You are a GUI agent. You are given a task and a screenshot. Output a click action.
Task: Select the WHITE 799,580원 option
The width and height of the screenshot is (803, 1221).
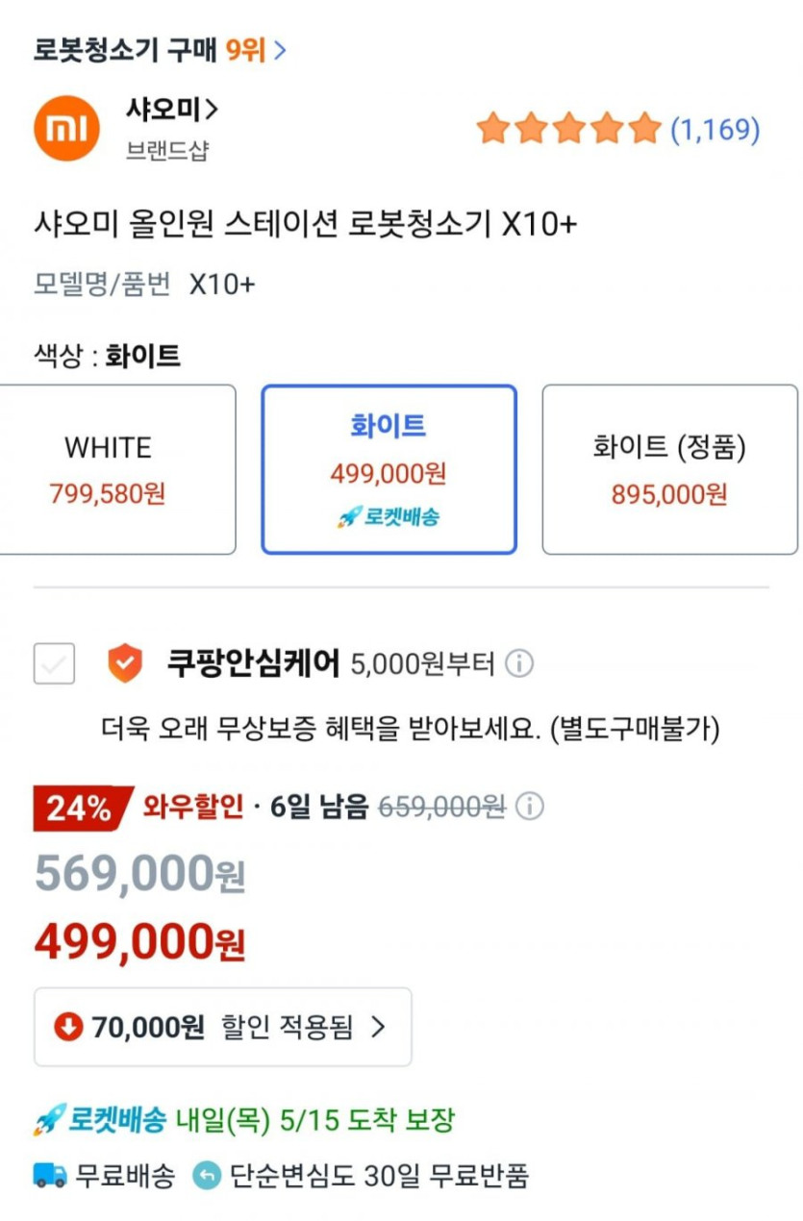tap(108, 469)
